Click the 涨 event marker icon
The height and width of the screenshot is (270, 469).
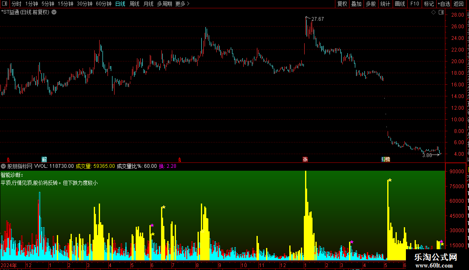305,159
